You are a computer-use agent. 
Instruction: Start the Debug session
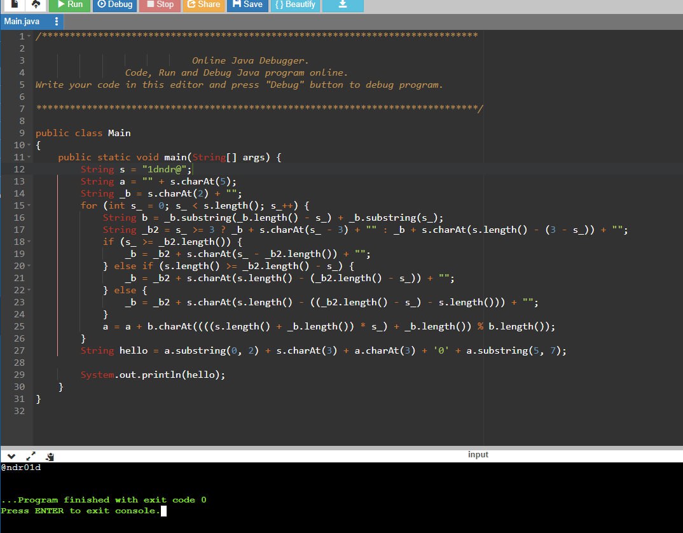click(x=115, y=4)
